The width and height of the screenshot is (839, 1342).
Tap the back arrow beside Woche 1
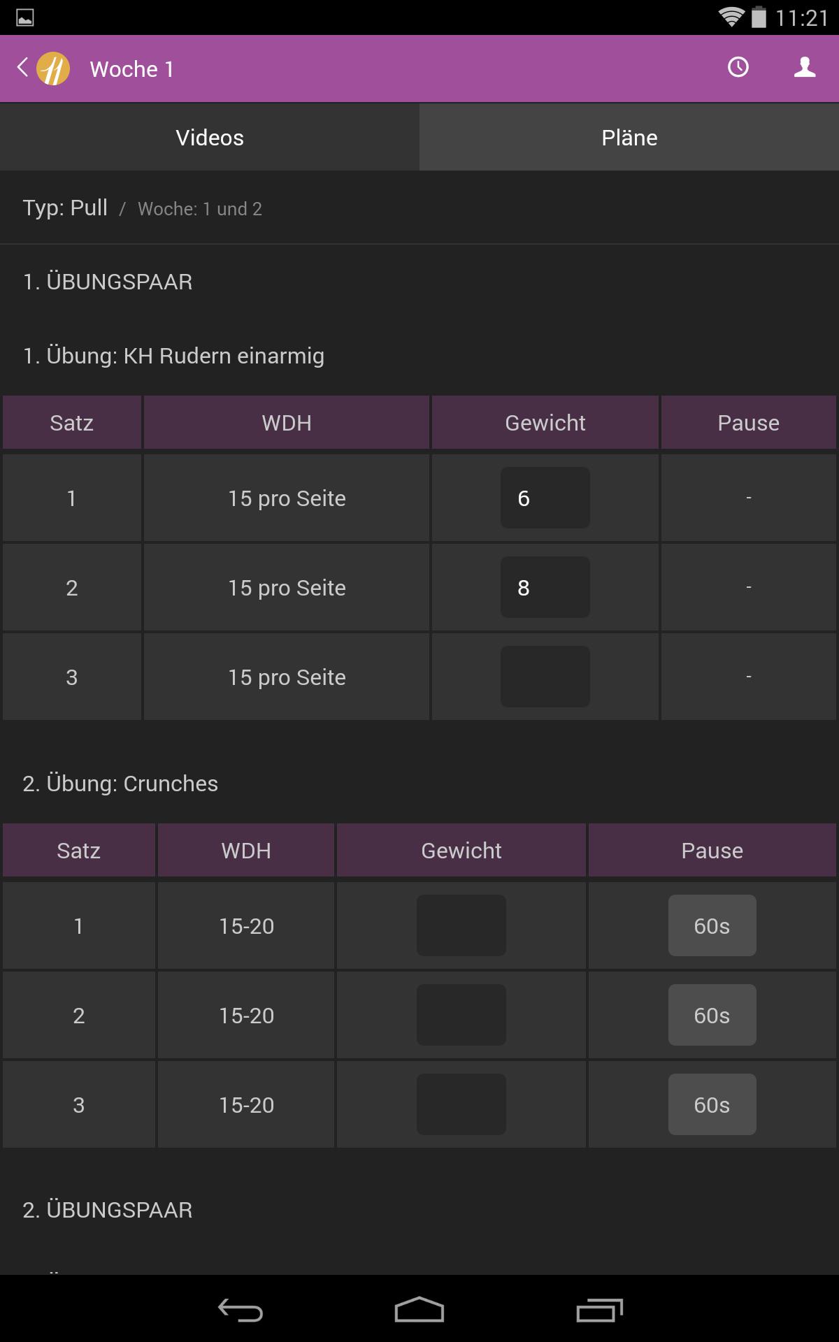coord(22,68)
